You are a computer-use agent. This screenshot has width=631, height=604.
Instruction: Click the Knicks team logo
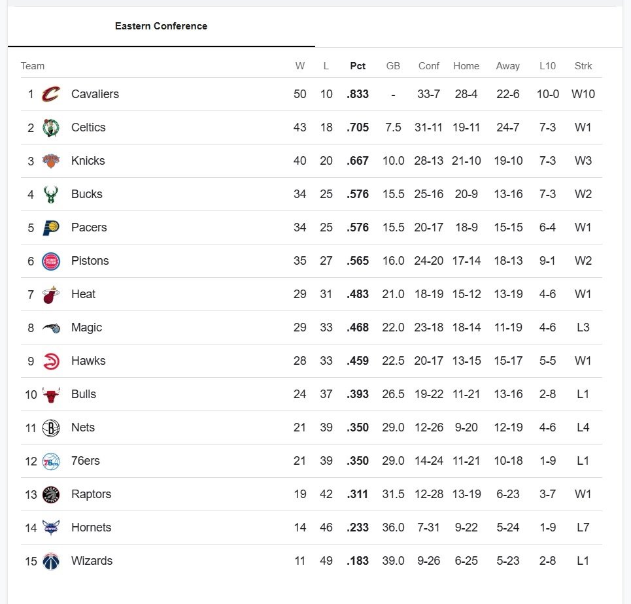[x=50, y=161]
